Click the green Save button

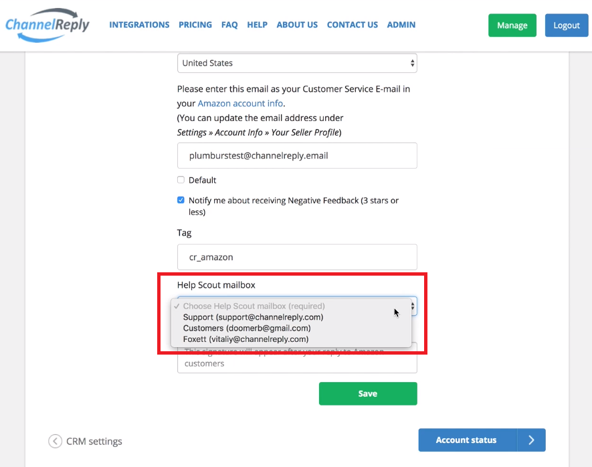368,393
